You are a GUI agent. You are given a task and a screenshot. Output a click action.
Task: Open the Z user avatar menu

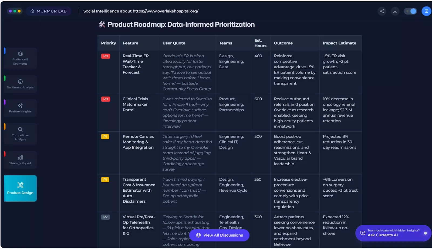(x=426, y=11)
